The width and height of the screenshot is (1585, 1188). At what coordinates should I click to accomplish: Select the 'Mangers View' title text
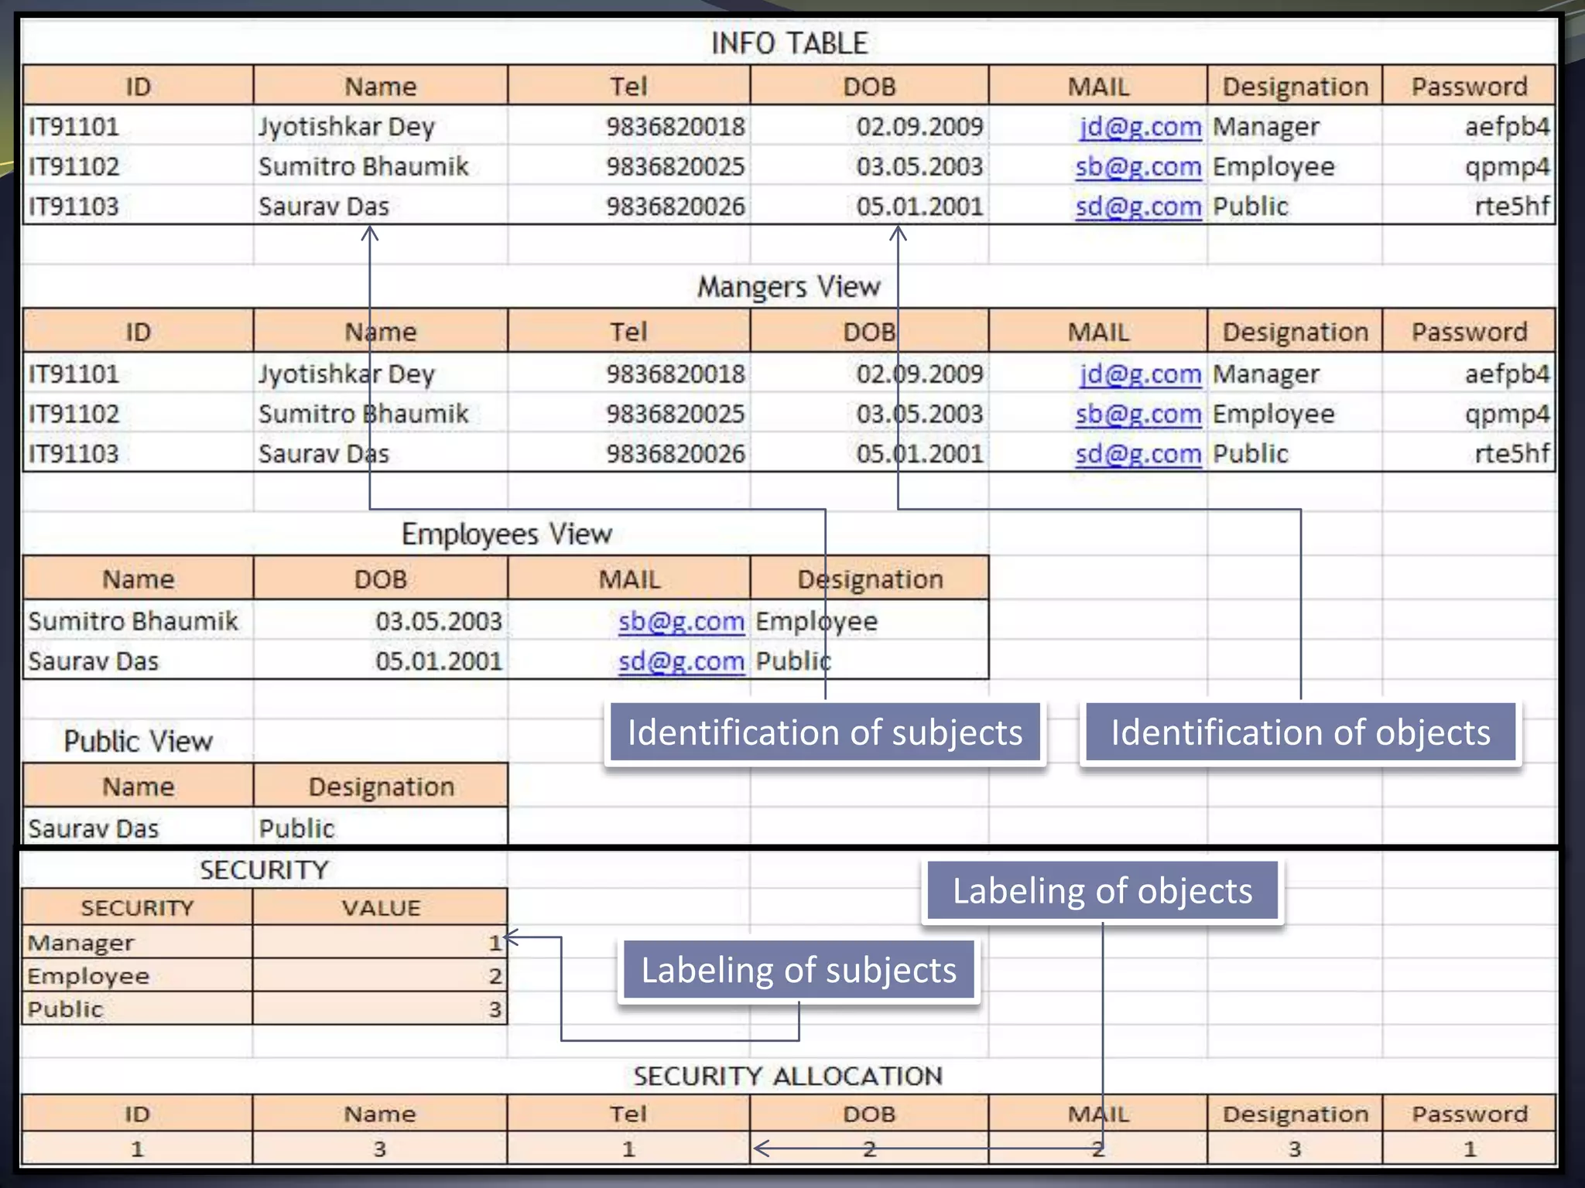pyautogui.click(x=789, y=287)
